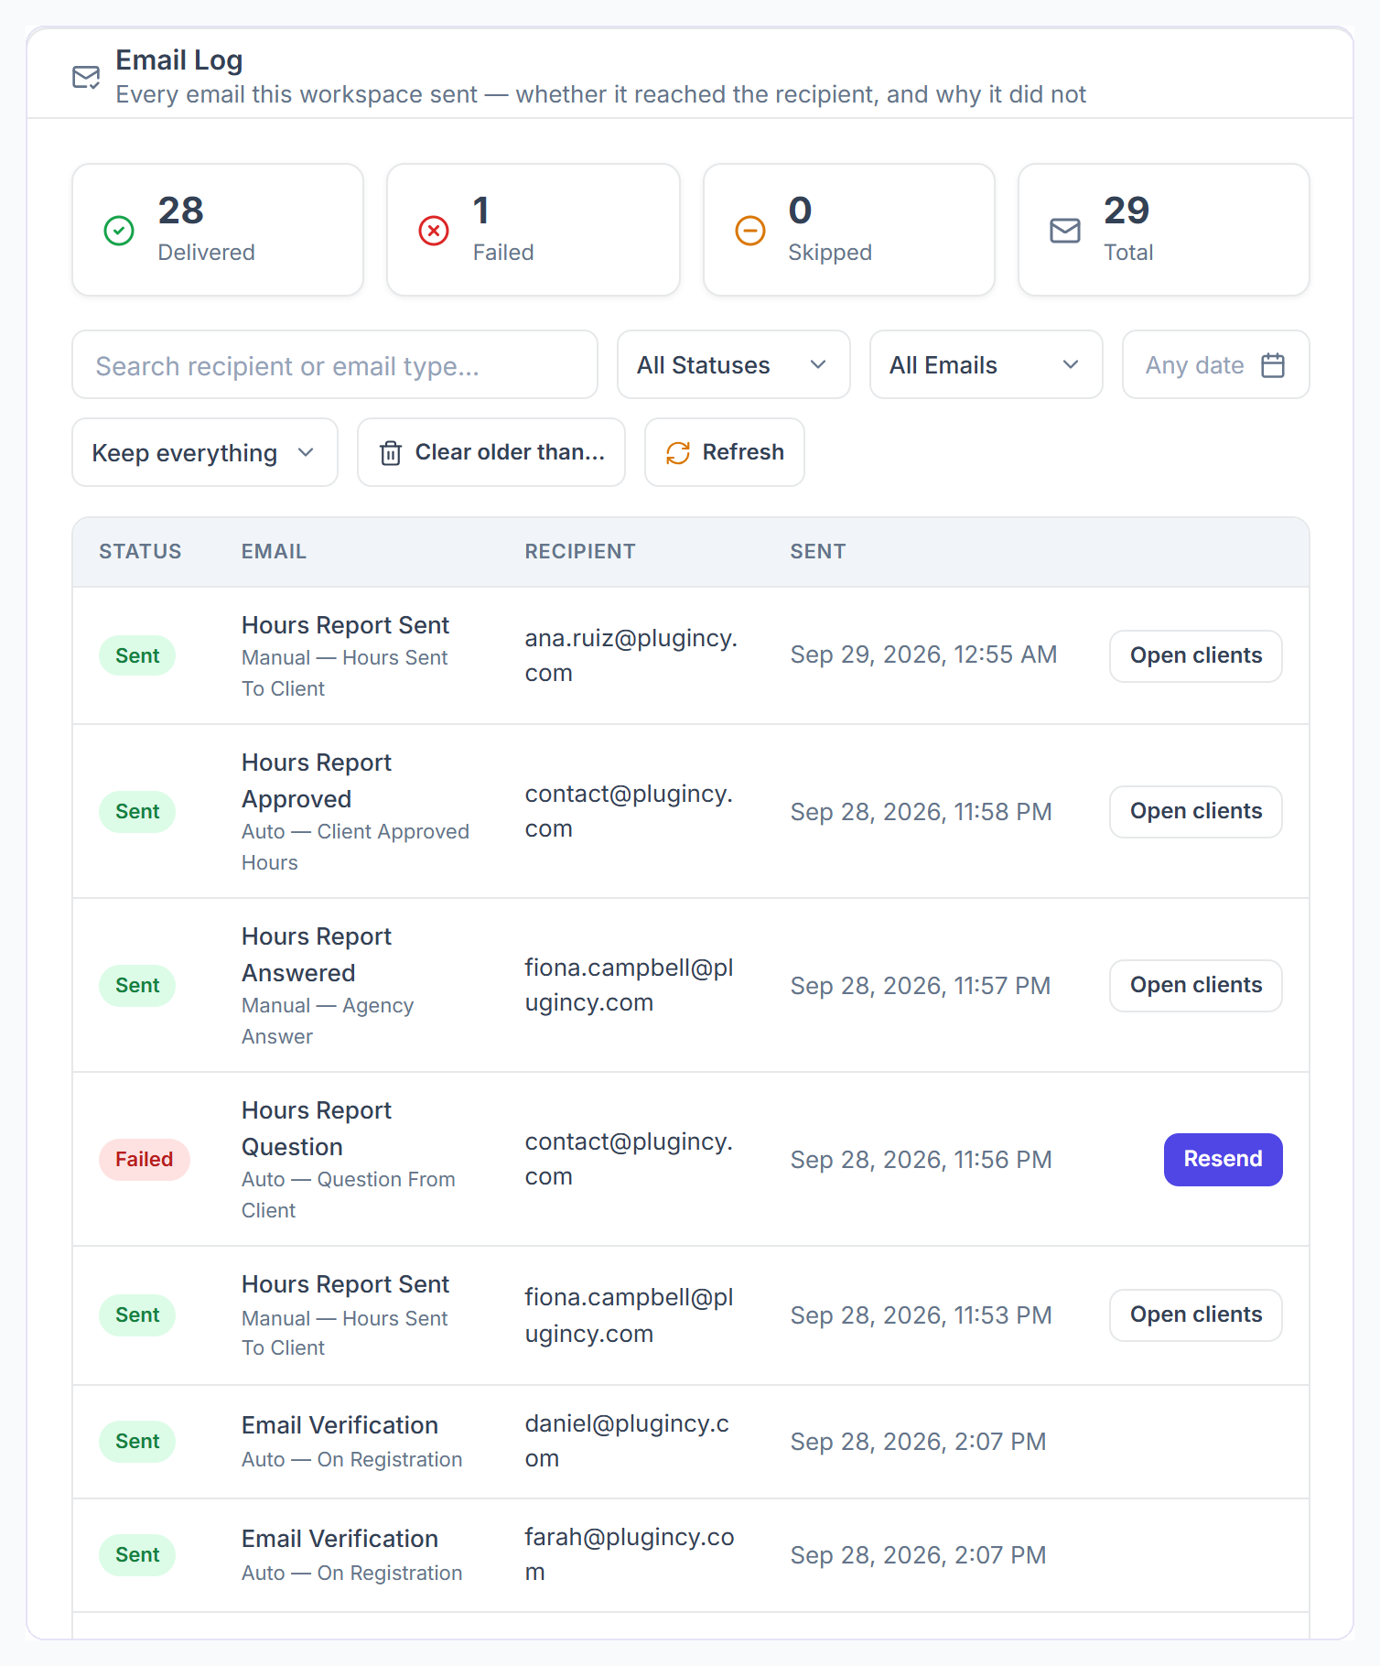This screenshot has width=1380, height=1666.
Task: Click date 'Sep 28, 2026, 11:57 PM'
Action: [x=921, y=986]
